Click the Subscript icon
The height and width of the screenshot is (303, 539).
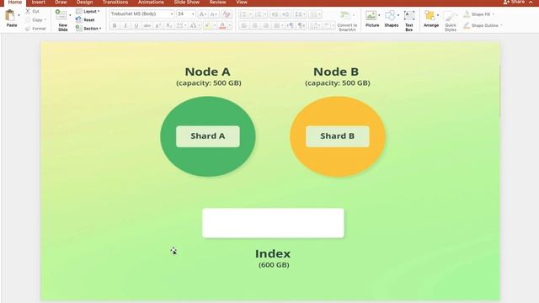pos(168,26)
